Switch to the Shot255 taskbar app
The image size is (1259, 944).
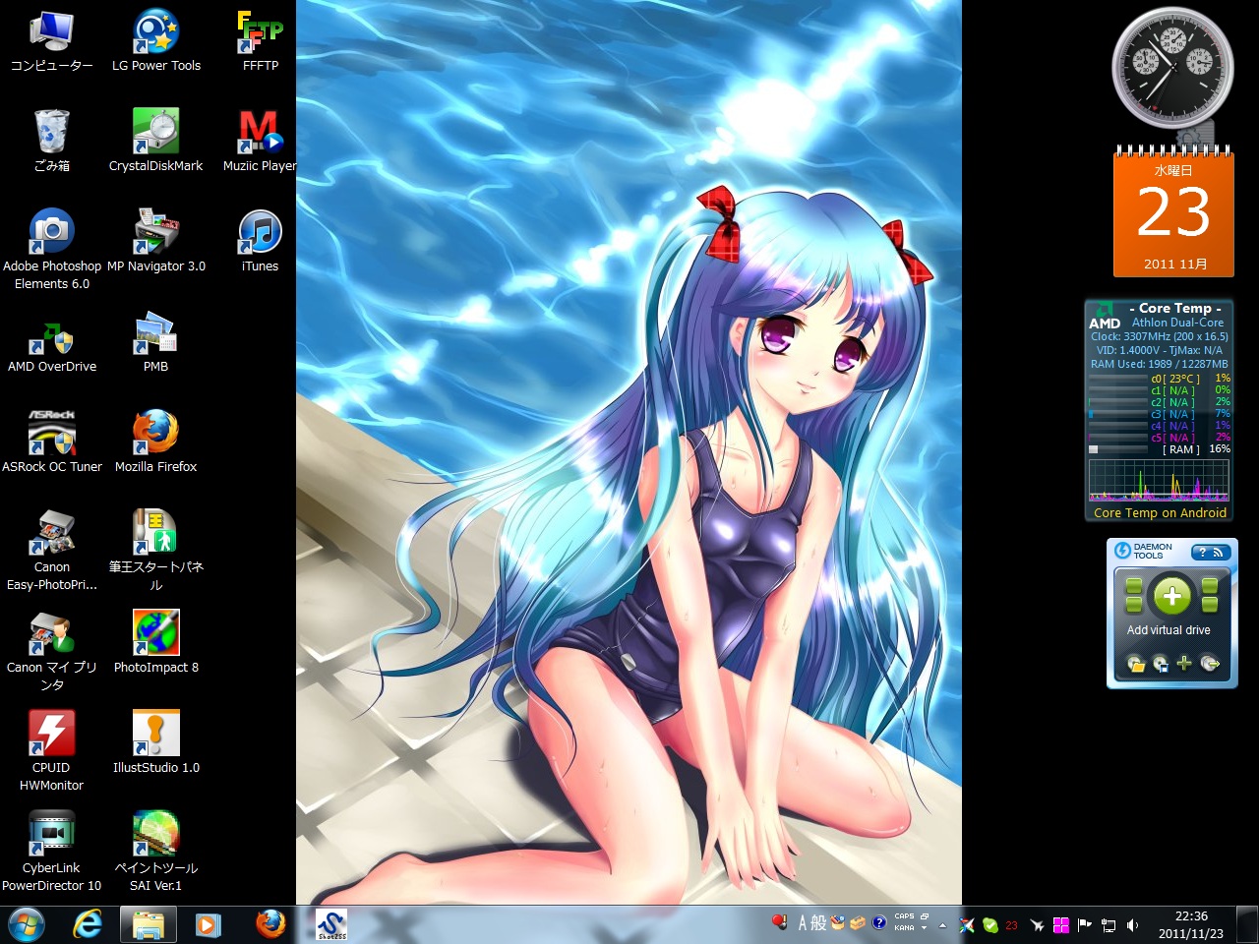point(331,924)
